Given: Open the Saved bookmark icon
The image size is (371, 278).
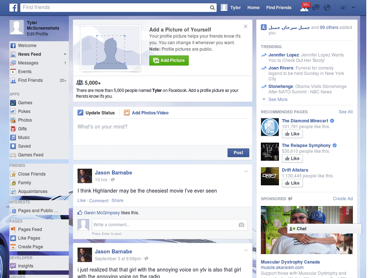Looking at the screenshot, I should click(13, 146).
